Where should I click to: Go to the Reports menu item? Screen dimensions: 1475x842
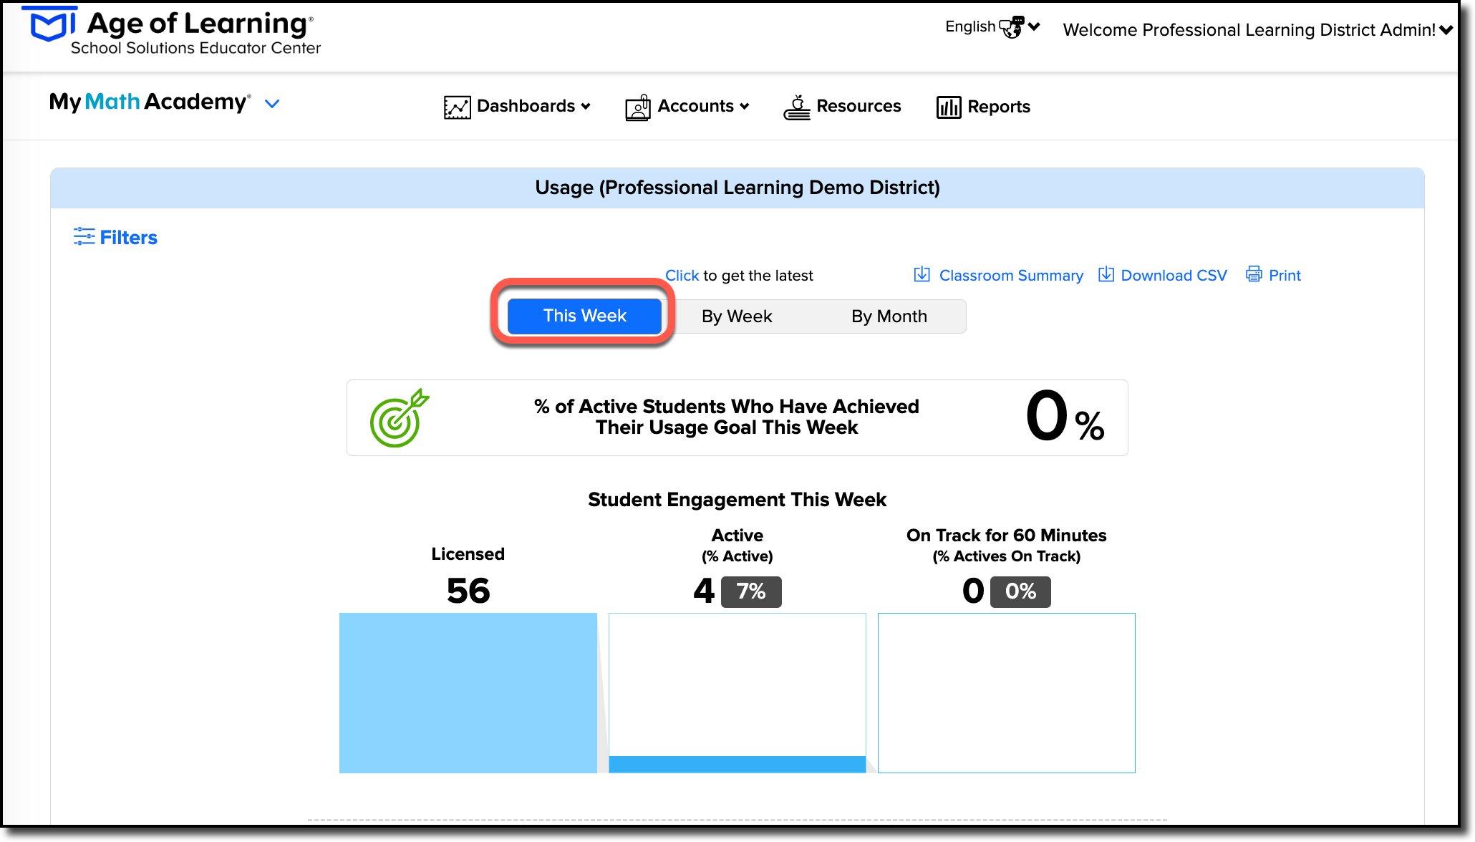(x=983, y=107)
